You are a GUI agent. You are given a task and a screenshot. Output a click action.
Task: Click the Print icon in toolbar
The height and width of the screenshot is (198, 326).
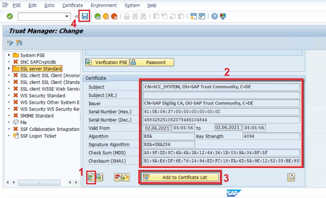[x=127, y=16]
